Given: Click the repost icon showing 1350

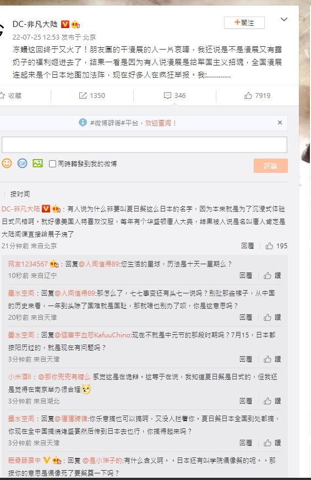Looking at the screenshot, I should point(92,96).
